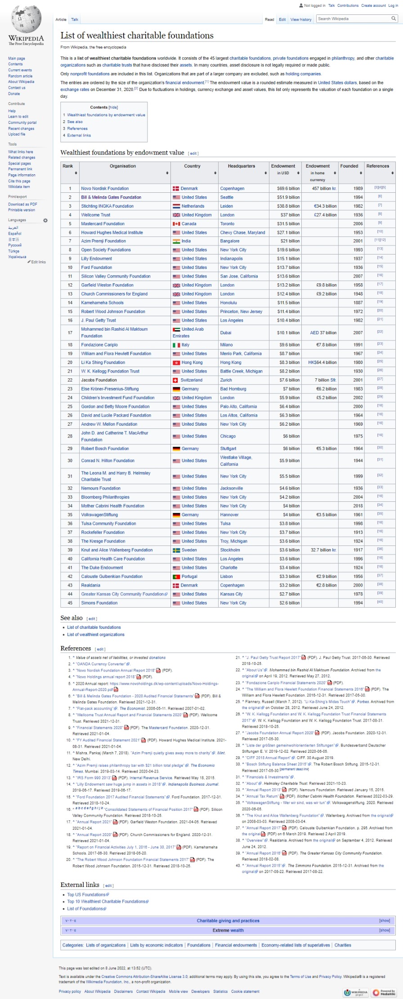
Task: Show the Charitable giving and practices navbox
Action: pos(385,921)
